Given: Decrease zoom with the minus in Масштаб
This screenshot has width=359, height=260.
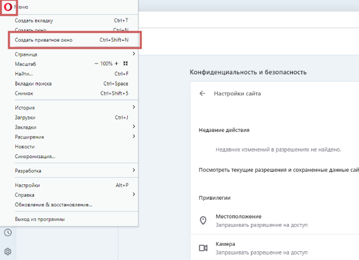Looking at the screenshot, I should click(95, 64).
